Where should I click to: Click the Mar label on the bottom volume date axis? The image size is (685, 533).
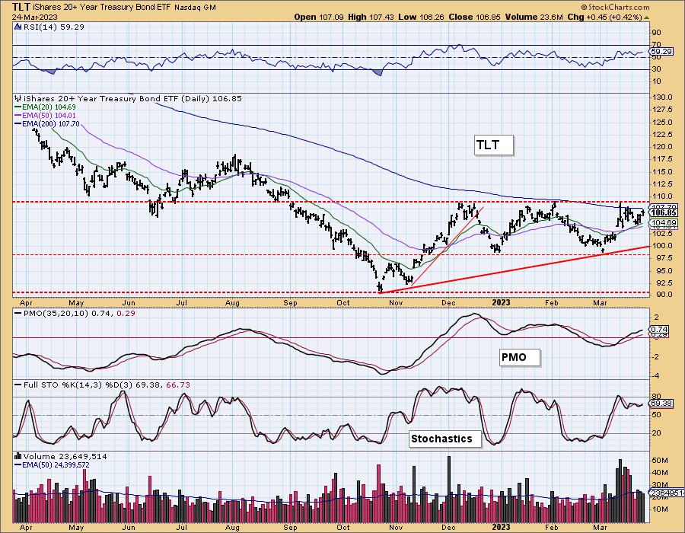click(x=600, y=528)
